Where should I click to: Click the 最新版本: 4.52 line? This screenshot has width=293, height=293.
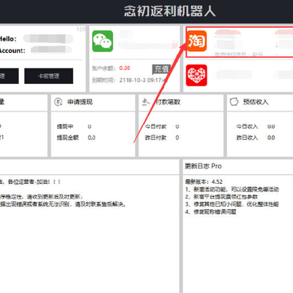(203, 181)
